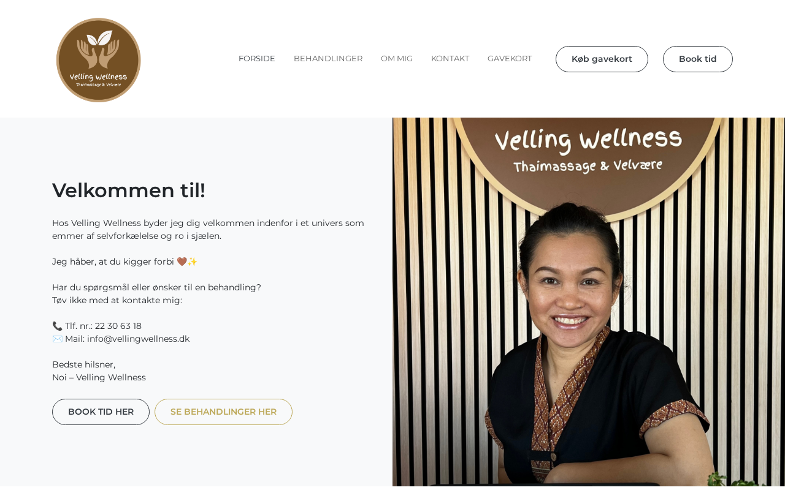Click the telephone emoji before Tlf. nr.
785x490 pixels.
(x=57, y=326)
